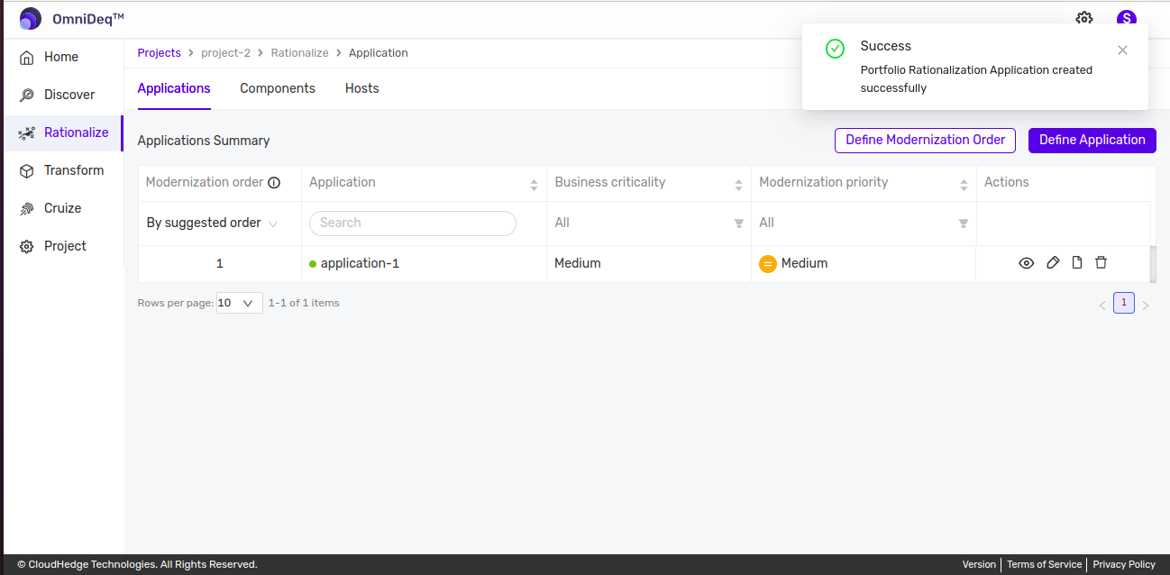Switch to the Hosts tab
The image size is (1170, 575).
click(362, 88)
